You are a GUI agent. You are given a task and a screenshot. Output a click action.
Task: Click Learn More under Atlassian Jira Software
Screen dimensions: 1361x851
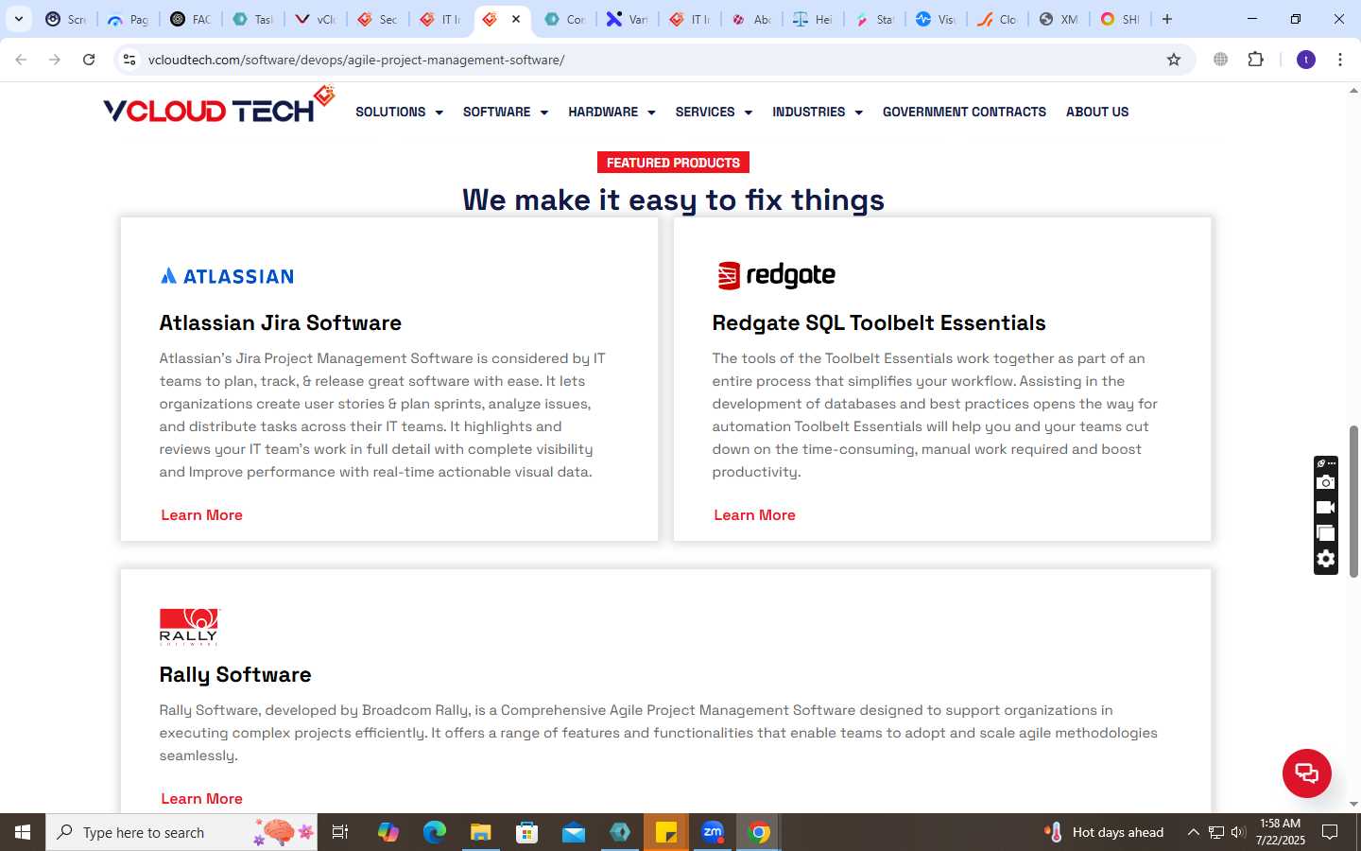pyautogui.click(x=201, y=515)
